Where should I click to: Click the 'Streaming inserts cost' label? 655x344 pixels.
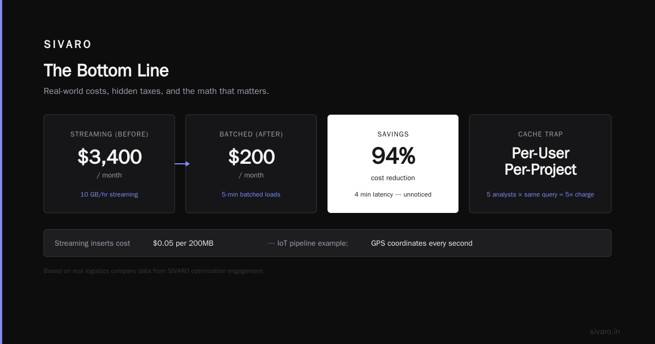(92, 244)
